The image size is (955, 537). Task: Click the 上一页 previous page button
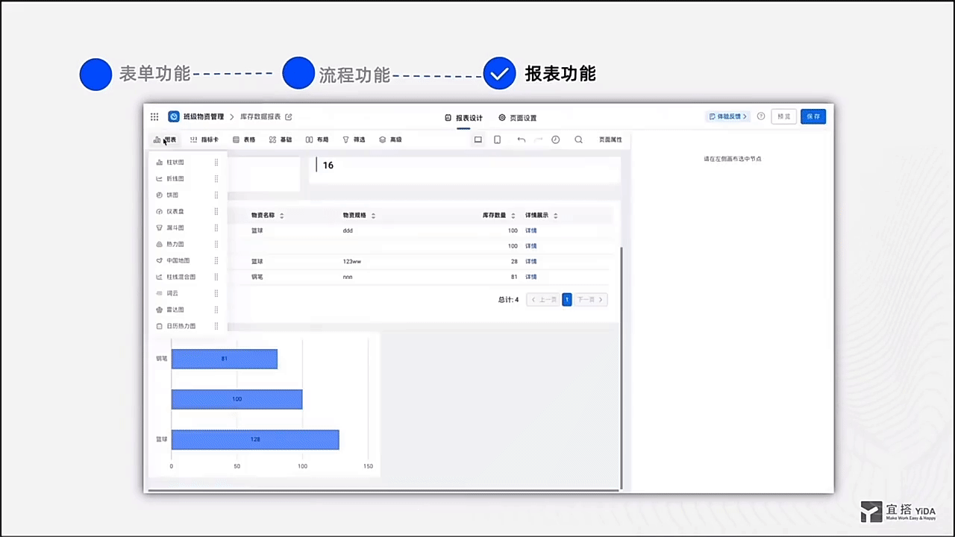click(x=543, y=300)
